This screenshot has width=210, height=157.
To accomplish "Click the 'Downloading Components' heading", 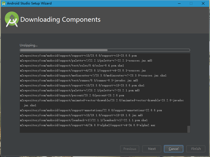I will 60,20.
